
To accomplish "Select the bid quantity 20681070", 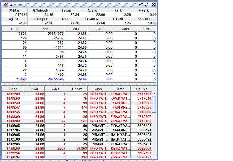I will [55, 34].
